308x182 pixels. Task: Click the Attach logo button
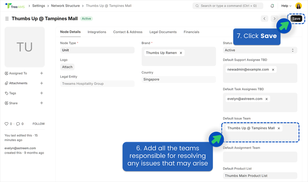click(67, 67)
